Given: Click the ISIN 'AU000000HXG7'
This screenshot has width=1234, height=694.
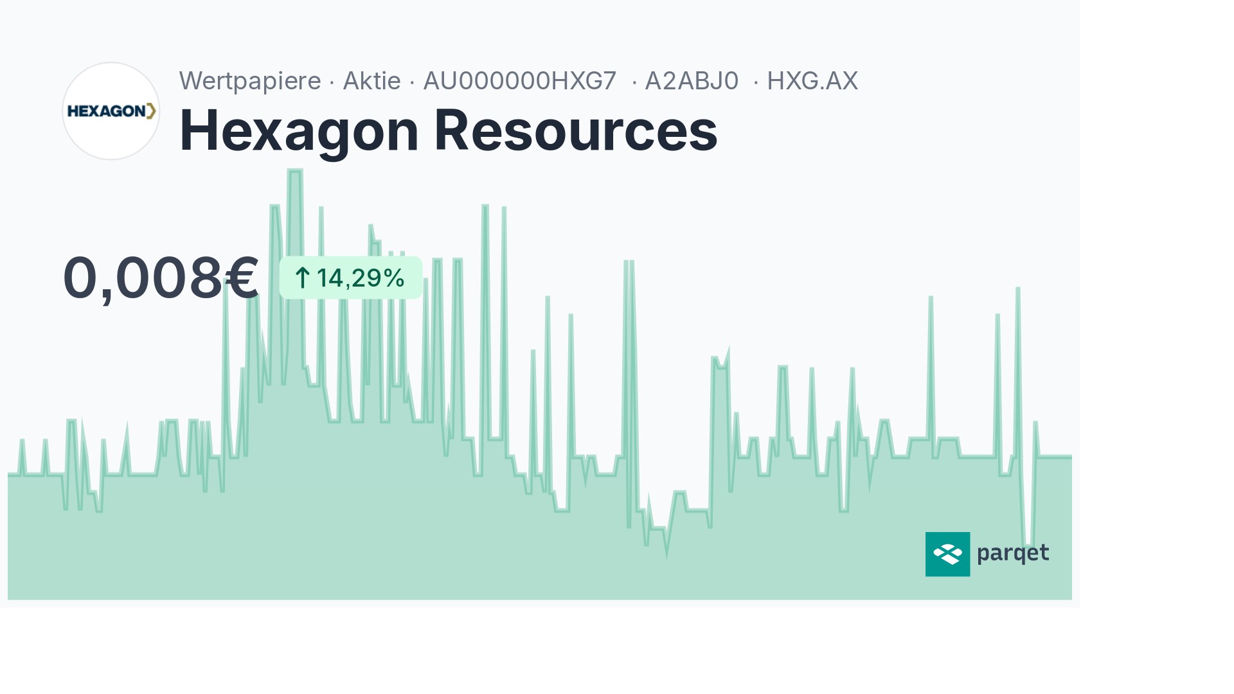Looking at the screenshot, I should 519,81.
